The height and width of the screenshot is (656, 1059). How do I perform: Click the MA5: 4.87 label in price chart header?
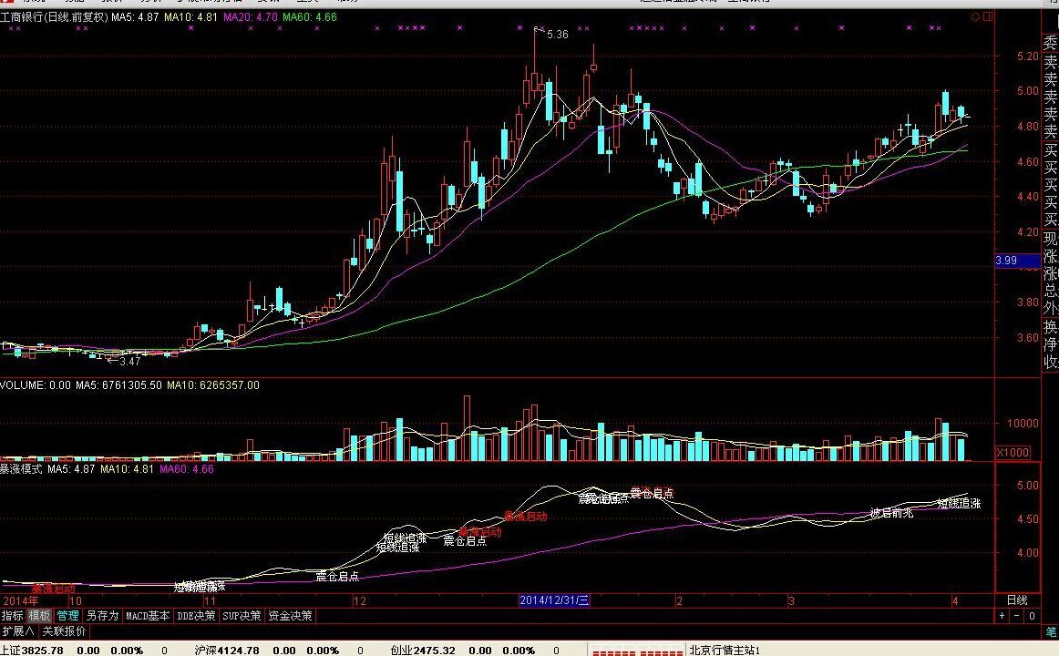[x=135, y=17]
